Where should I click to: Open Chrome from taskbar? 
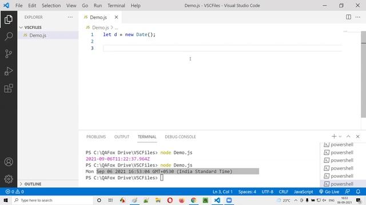tap(193, 200)
